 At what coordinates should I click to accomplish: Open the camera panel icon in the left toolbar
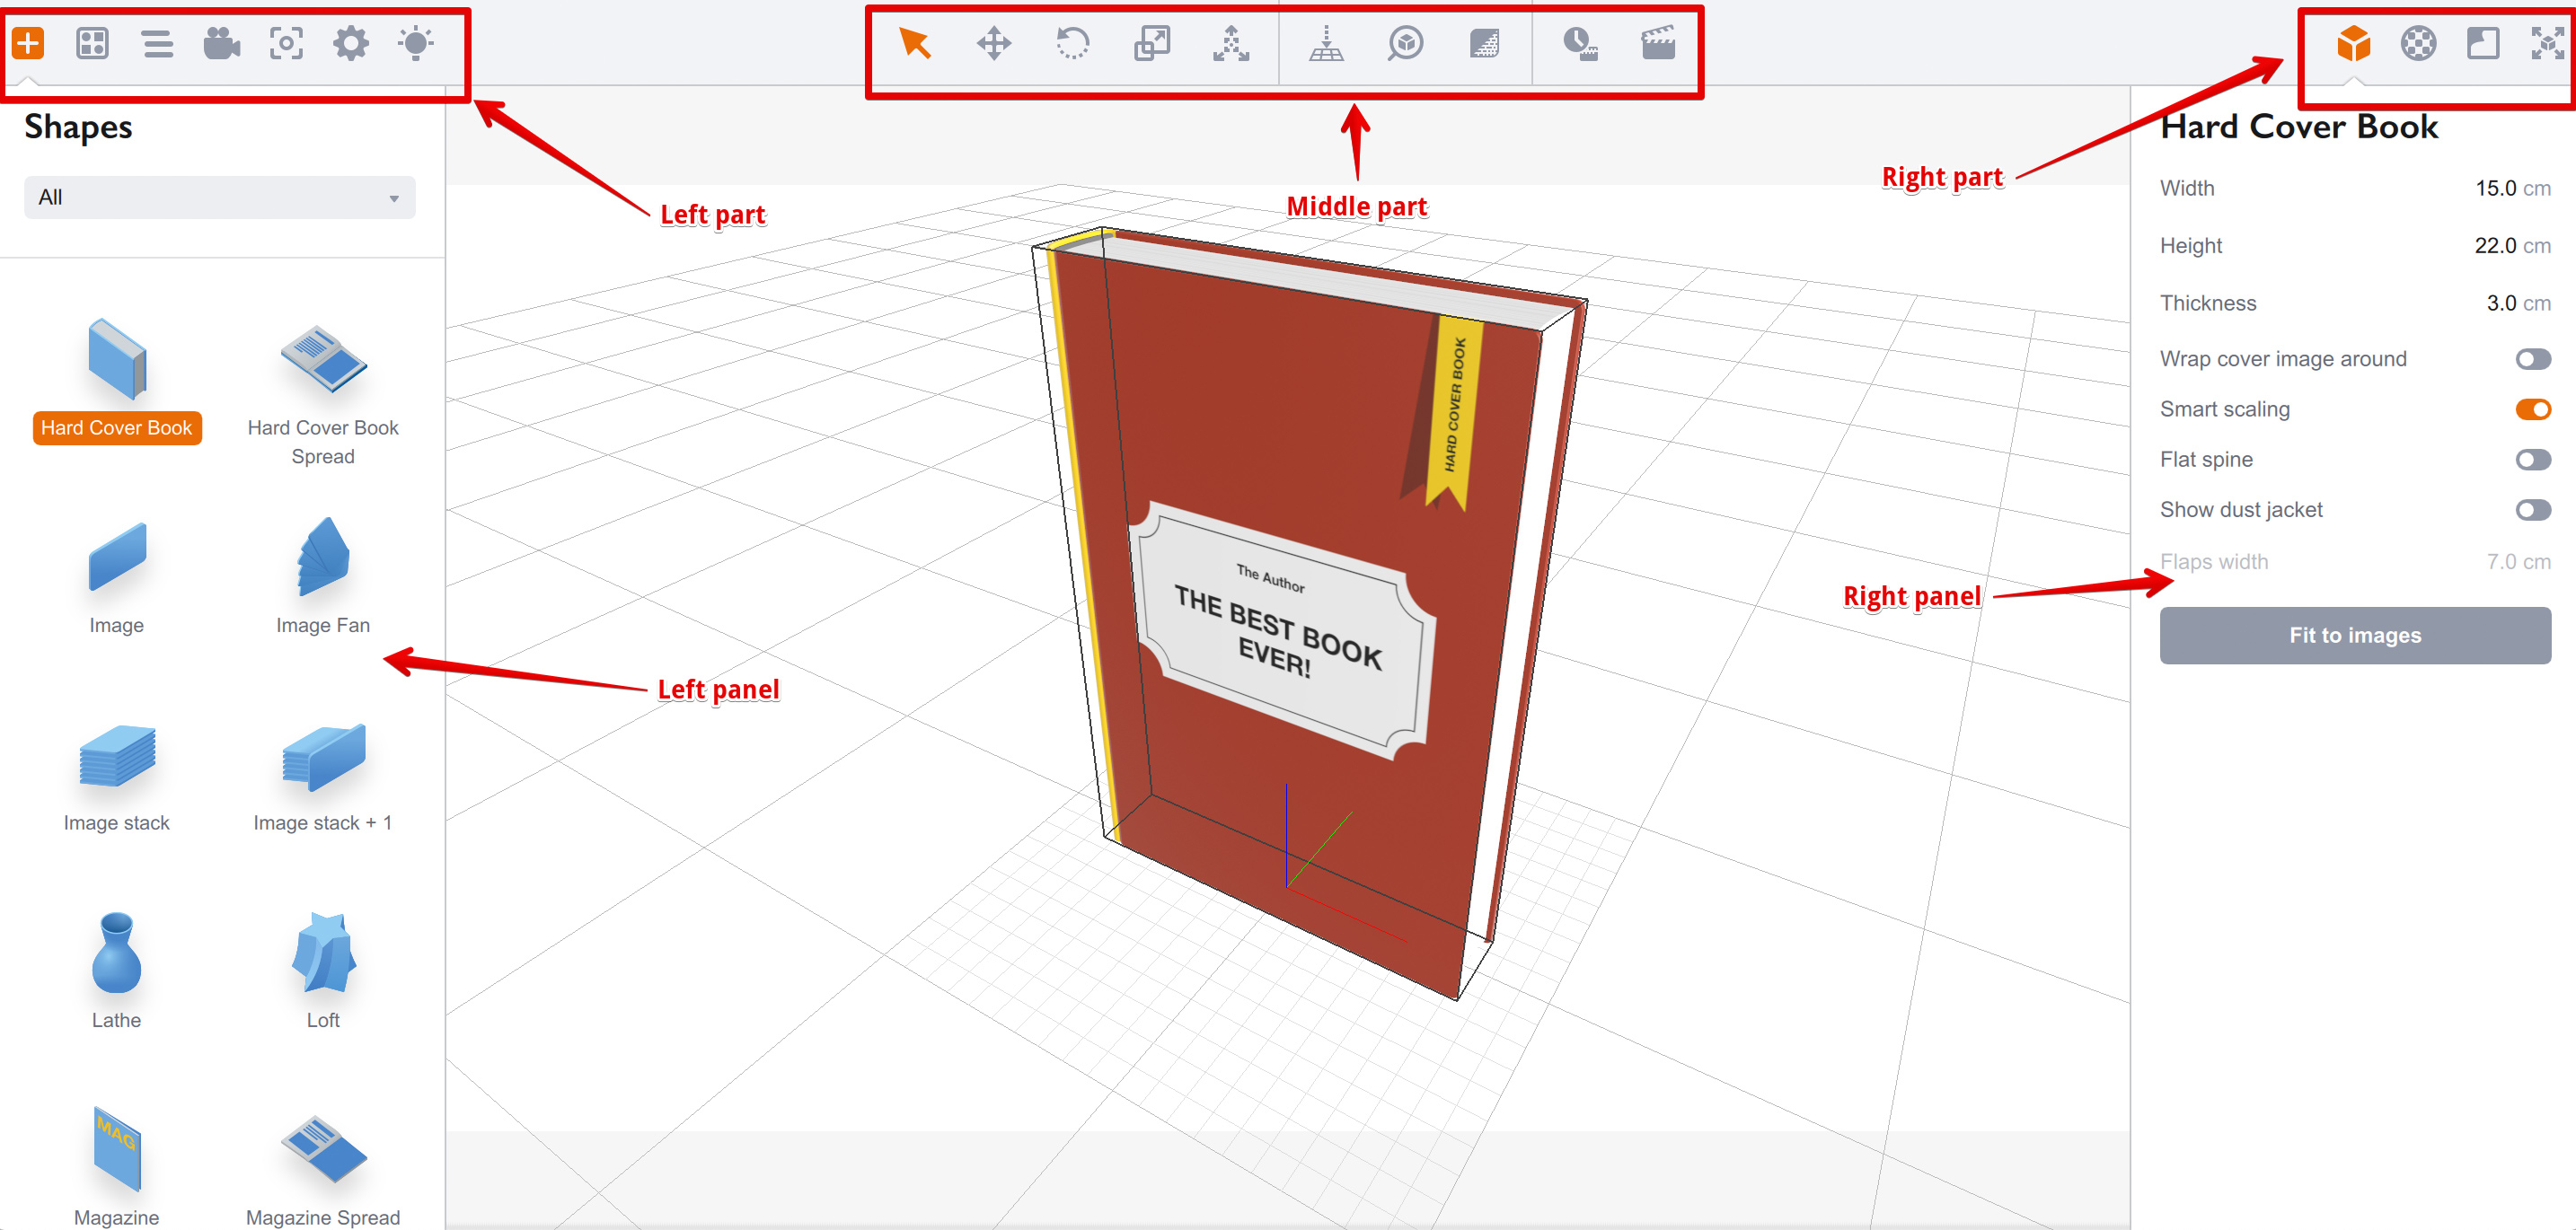click(221, 44)
